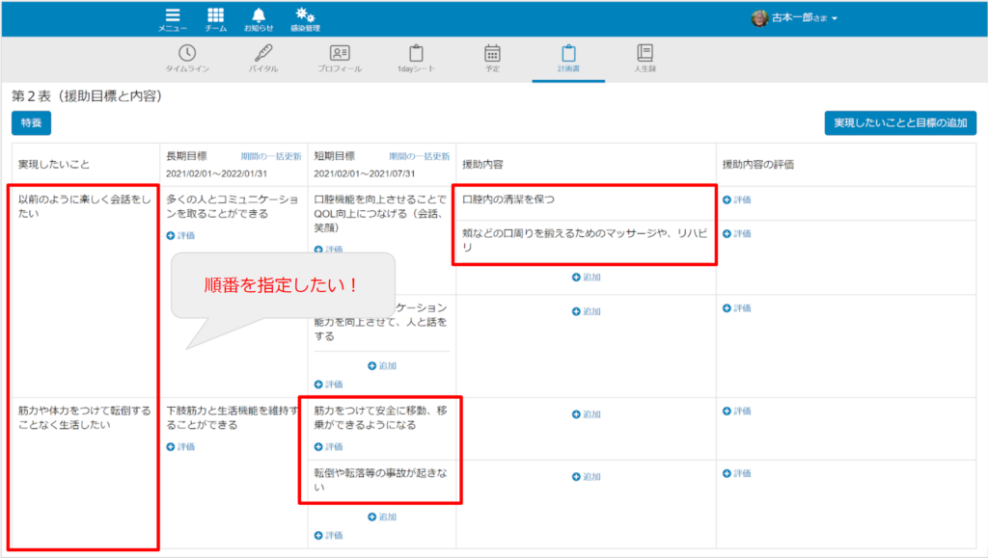
Task: Click 実現したいことと目標の追加 button
Action: point(900,123)
